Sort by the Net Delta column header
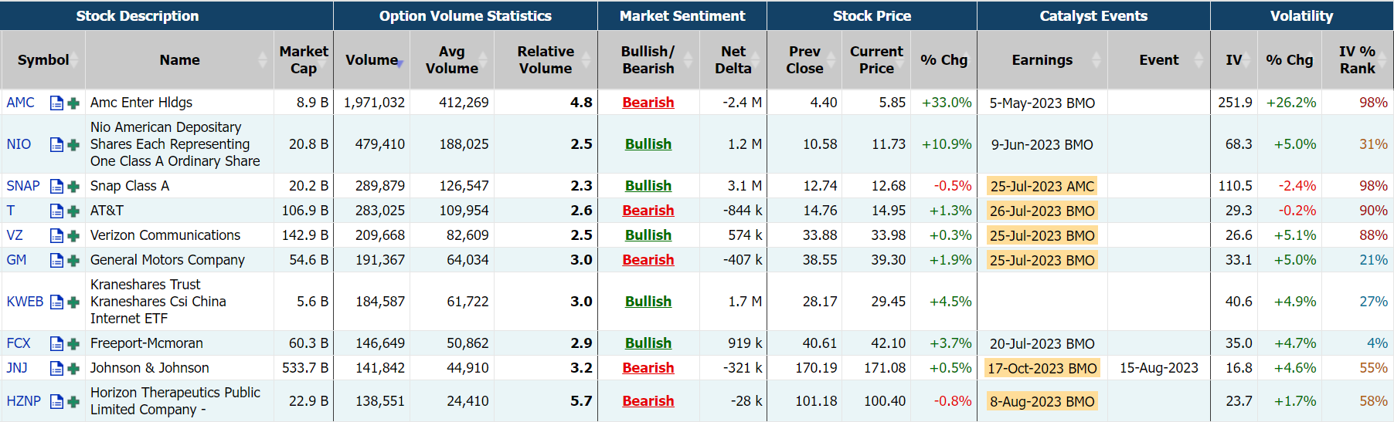Viewport: 1394px width, 422px height. [733, 60]
